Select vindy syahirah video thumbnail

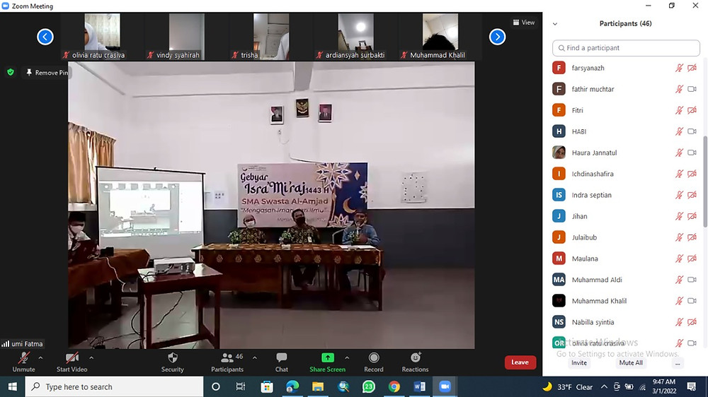pos(186,37)
